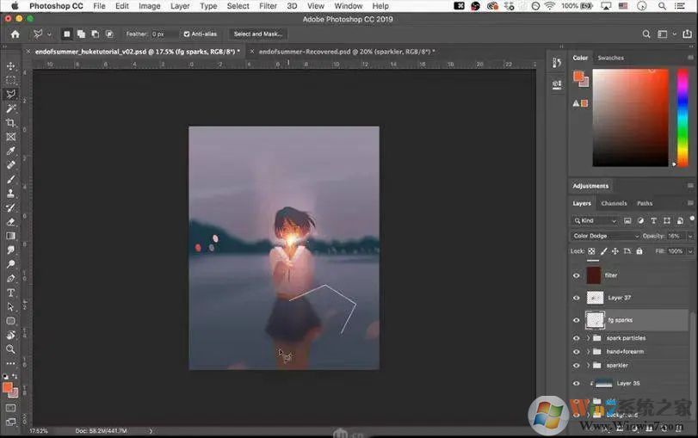Select the Frame tool
This screenshot has height=438, width=698.
[x=10, y=137]
